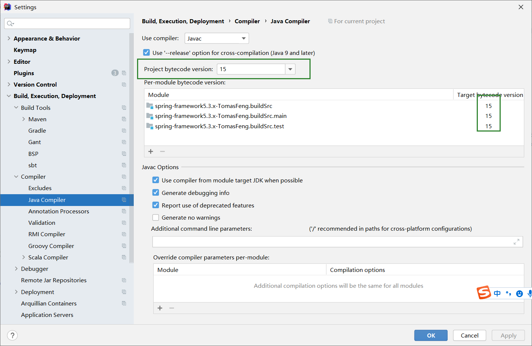The width and height of the screenshot is (532, 346).
Task: Click the microphone icon in IME toolbar
Action: point(529,293)
